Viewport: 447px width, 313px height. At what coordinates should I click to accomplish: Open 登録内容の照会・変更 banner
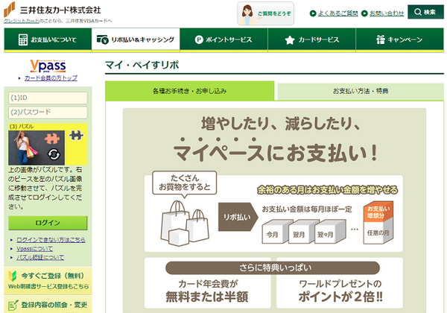point(48,305)
